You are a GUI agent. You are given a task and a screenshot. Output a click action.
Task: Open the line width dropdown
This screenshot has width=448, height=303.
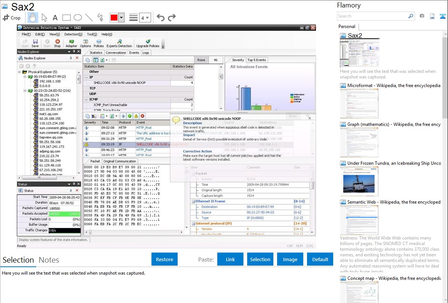tap(145, 18)
